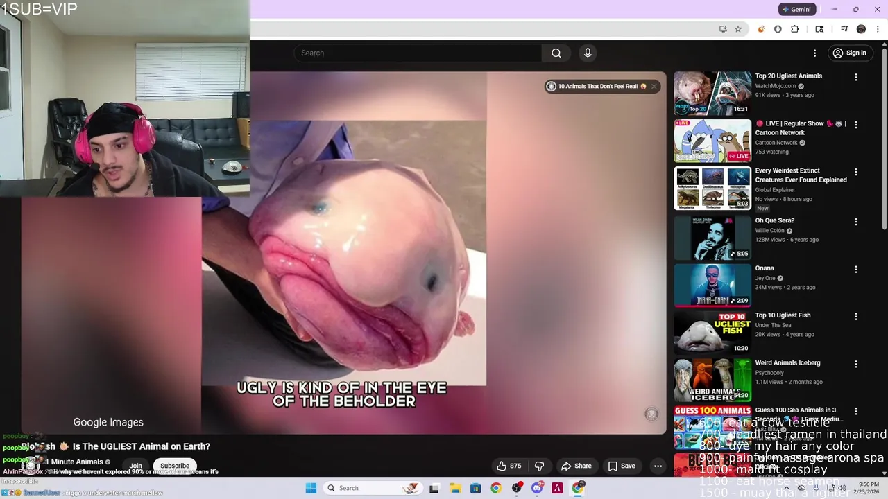
Task: Open Gemini assistant in Chrome
Action: pos(796,10)
